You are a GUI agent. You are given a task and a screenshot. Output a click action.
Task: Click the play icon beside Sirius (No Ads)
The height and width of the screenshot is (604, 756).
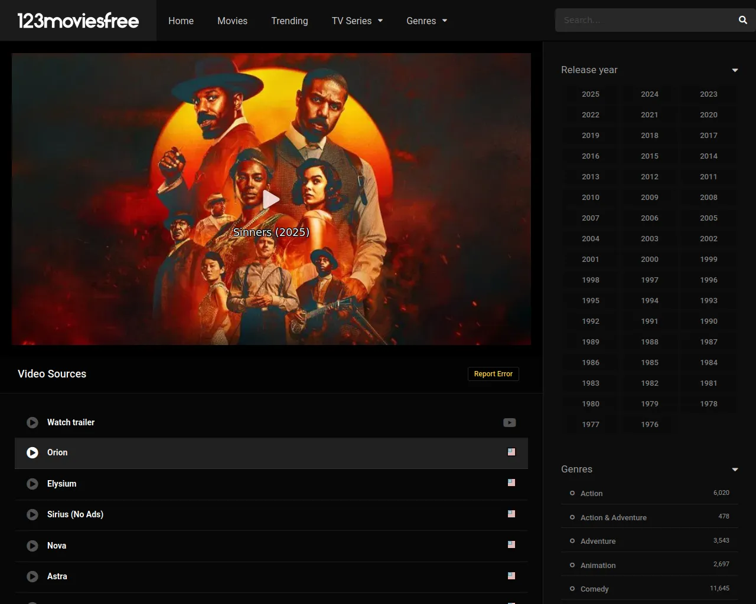click(32, 514)
